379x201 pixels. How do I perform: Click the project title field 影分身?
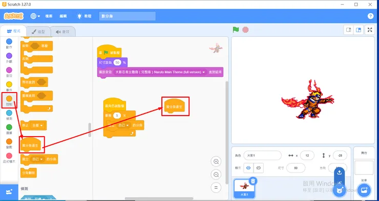(128, 16)
